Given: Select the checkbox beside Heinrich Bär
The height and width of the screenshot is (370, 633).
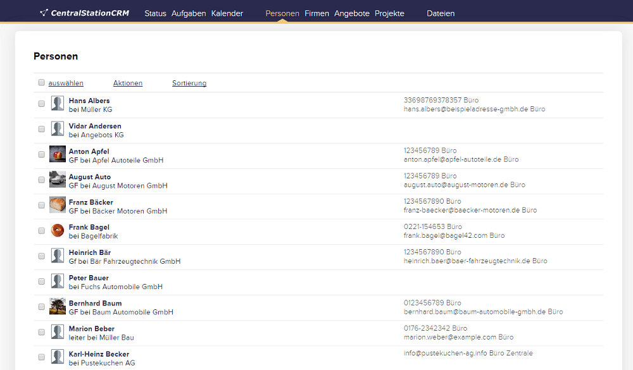Looking at the screenshot, I should (x=42, y=256).
